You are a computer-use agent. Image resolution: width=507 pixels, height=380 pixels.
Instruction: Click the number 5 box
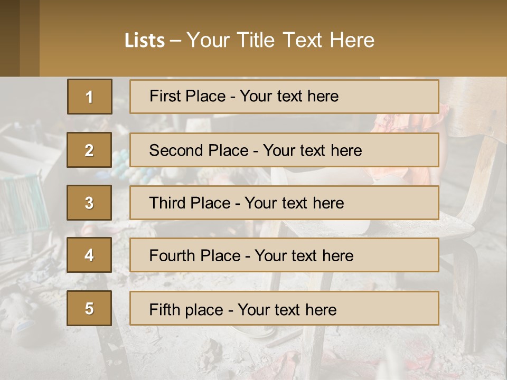[x=89, y=308]
